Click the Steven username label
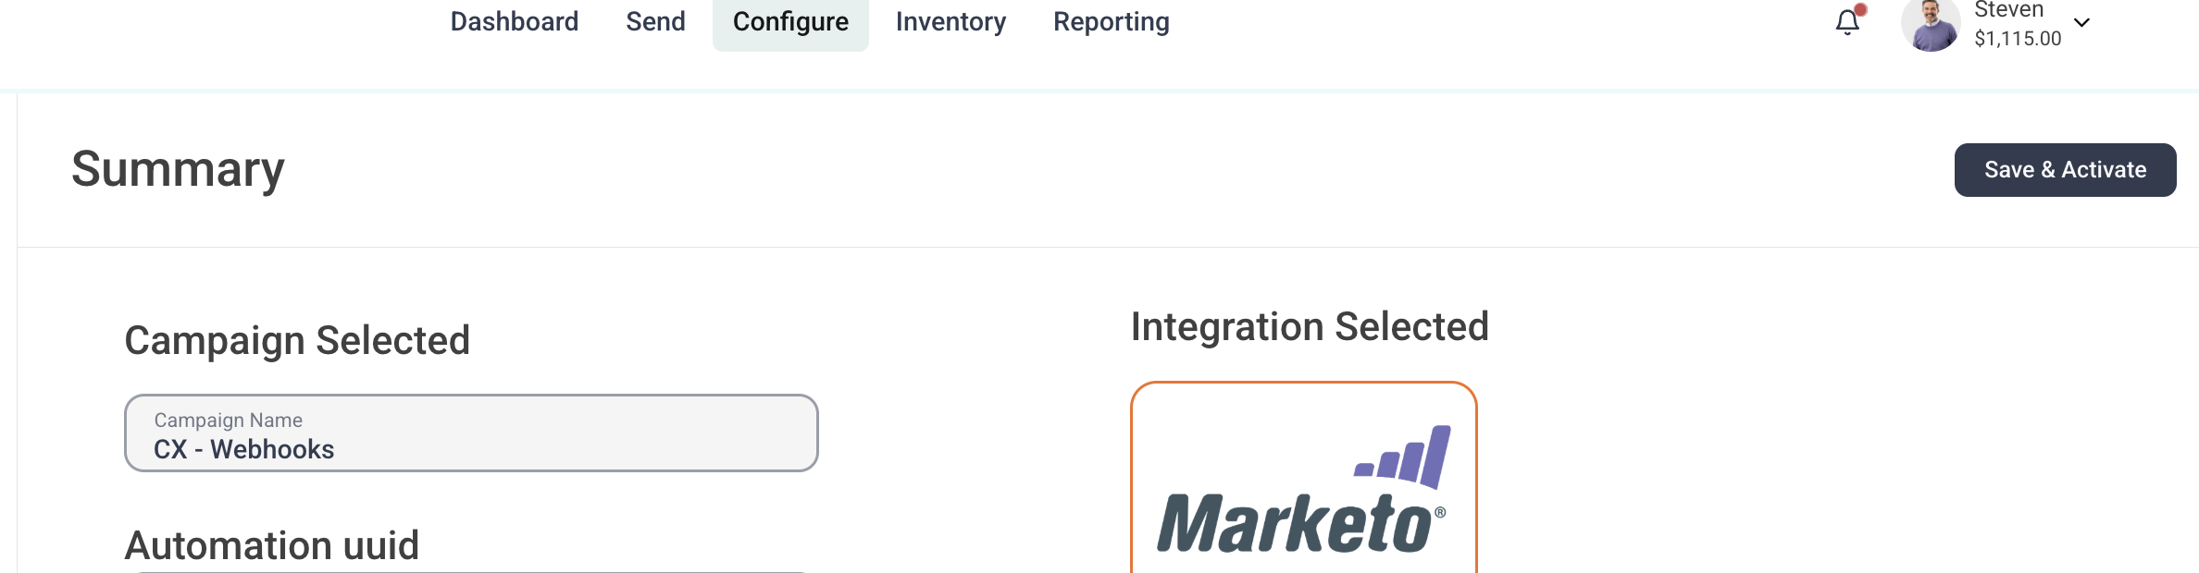 (x=2009, y=10)
